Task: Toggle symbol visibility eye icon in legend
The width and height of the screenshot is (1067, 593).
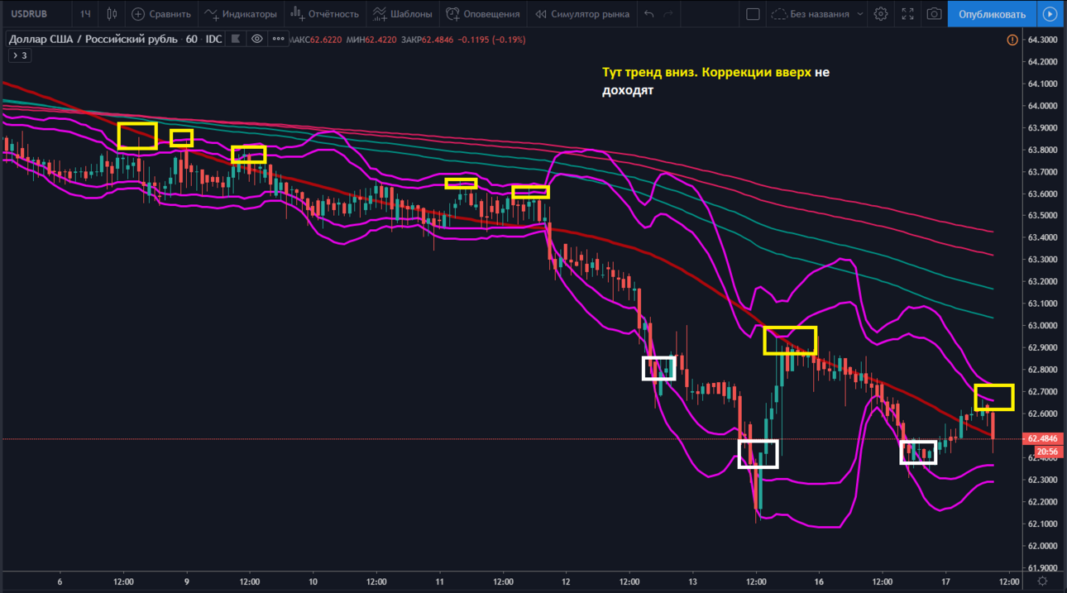Action: point(257,39)
